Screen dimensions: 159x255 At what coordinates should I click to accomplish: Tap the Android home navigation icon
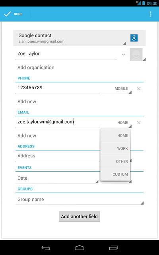[x=79, y=248]
